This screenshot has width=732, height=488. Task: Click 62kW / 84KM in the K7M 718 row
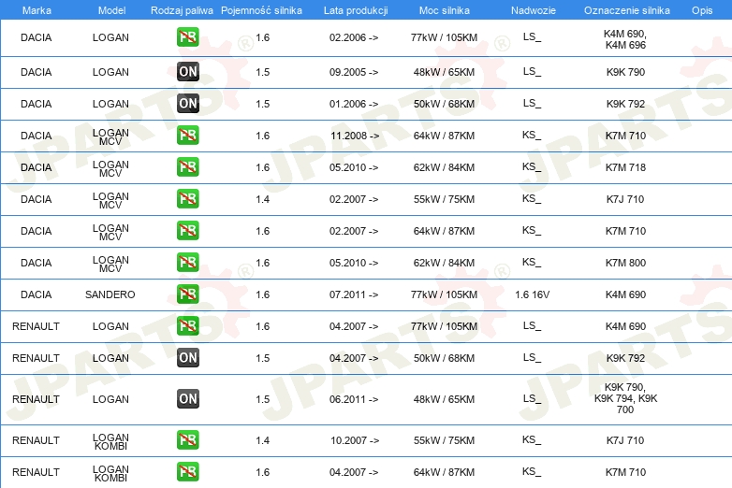pos(444,167)
